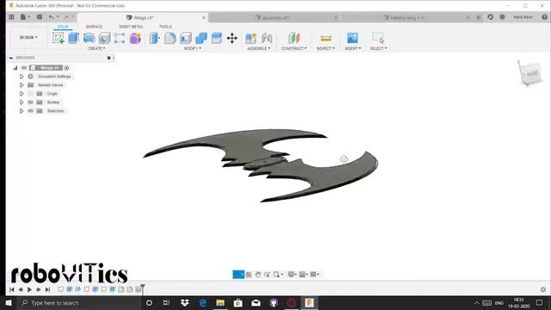Open the Design workspace dropdown
Image resolution: width=551 pixels, height=310 pixels.
28,37
